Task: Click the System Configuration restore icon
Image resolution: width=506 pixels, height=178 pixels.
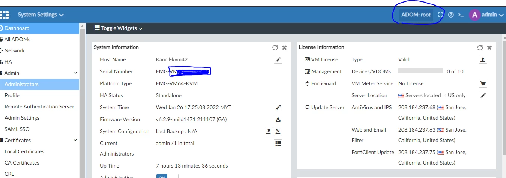Action: coord(278,131)
